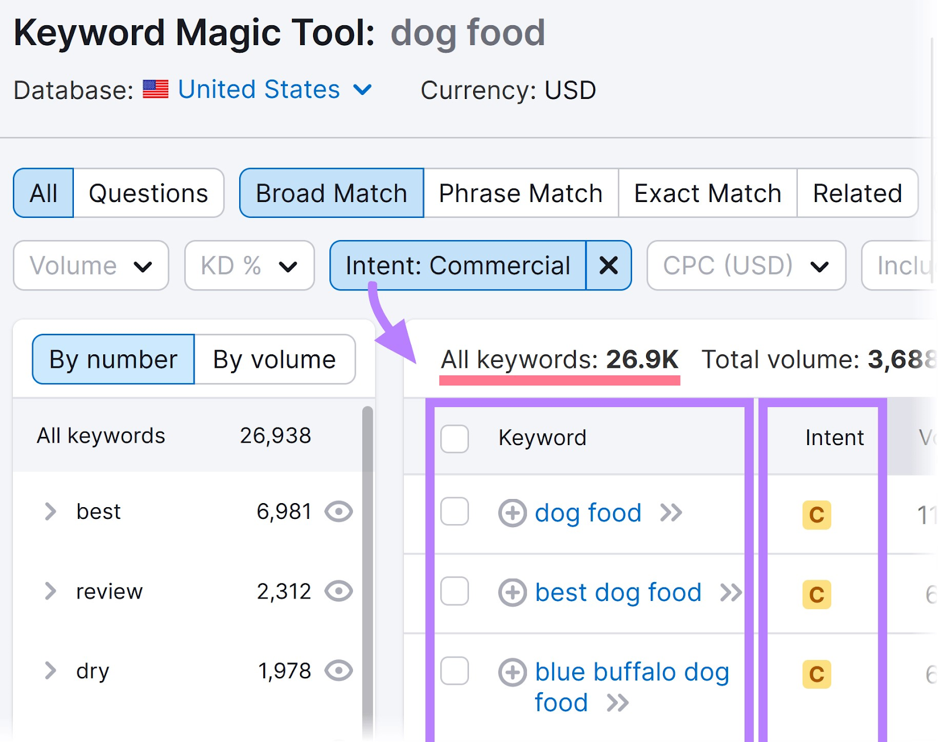Toggle the eye icon for 'best' group
The image size is (938, 742).
coord(339,512)
